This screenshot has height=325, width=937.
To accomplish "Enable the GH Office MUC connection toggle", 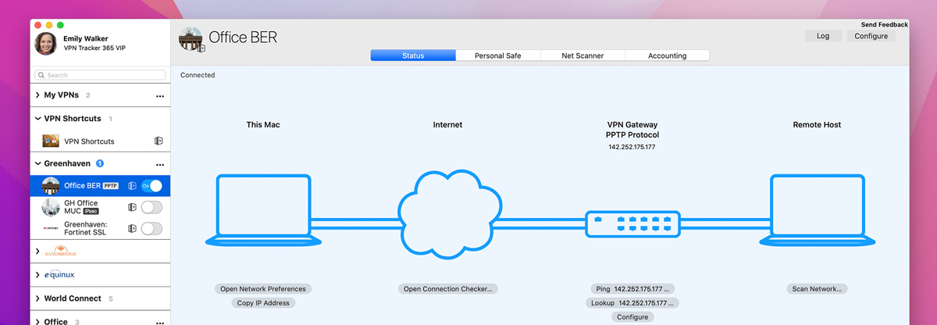I will (151, 207).
